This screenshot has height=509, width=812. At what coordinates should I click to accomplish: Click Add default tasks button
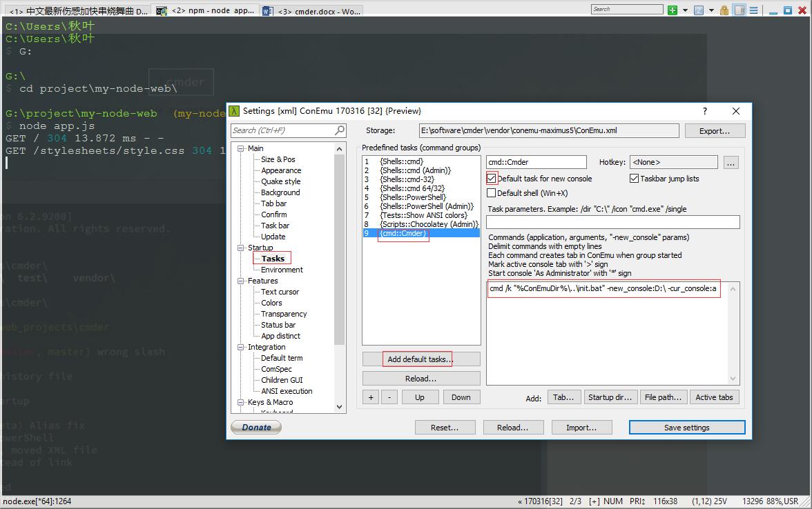tap(421, 359)
